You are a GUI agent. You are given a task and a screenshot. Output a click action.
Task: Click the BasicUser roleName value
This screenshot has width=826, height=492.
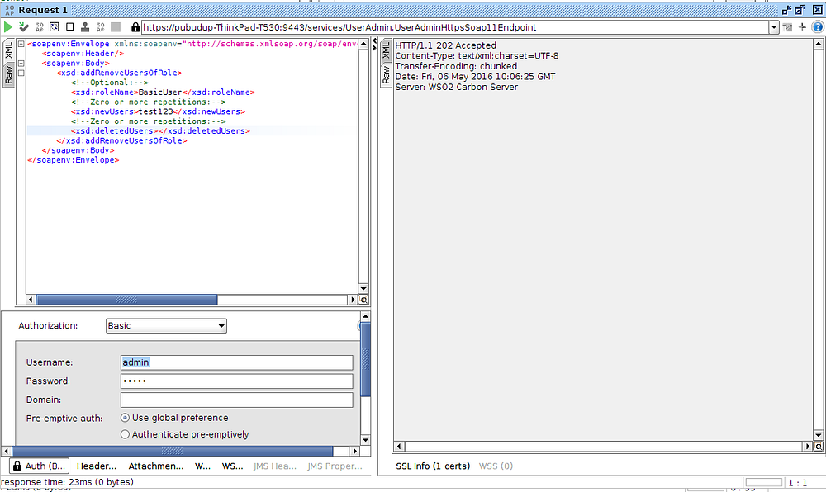(160, 92)
